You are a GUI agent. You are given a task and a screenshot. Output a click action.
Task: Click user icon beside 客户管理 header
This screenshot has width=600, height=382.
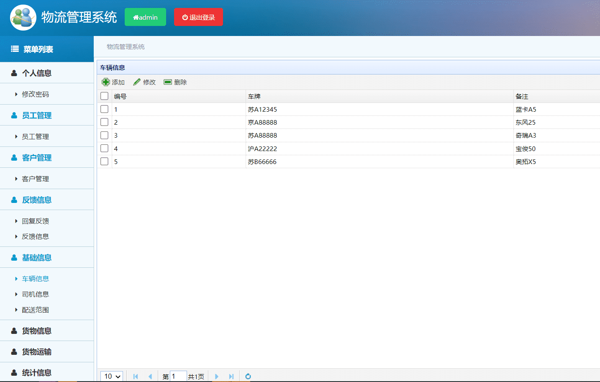pyautogui.click(x=14, y=158)
